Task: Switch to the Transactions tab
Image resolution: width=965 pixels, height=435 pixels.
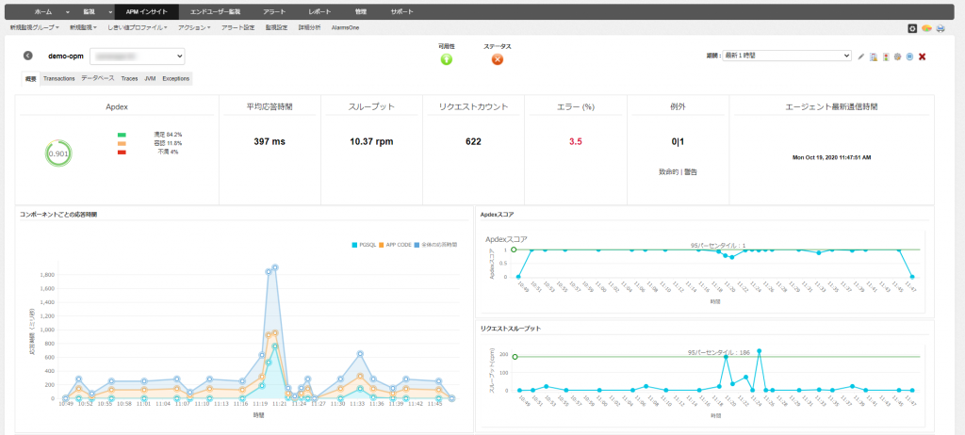Action: (x=58, y=78)
